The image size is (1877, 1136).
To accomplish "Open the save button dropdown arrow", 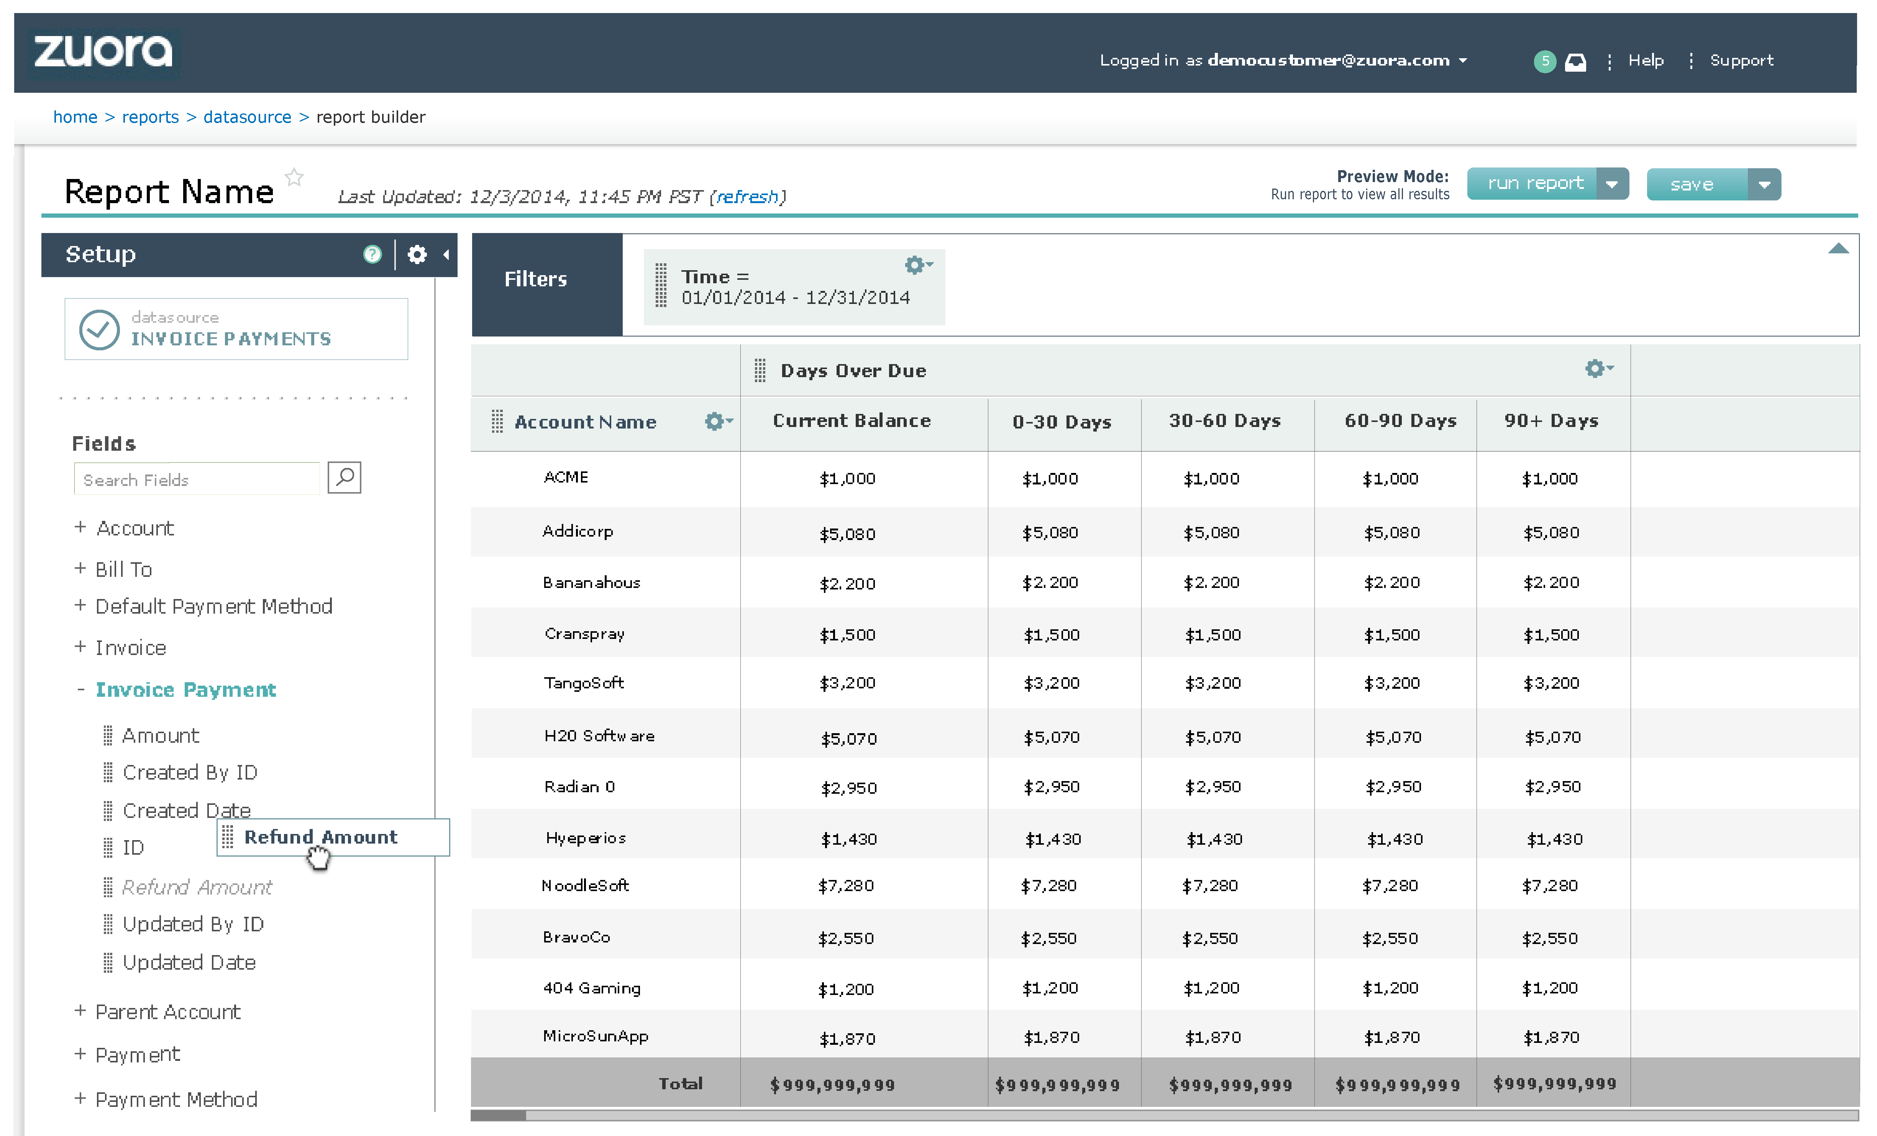I will (x=1764, y=185).
